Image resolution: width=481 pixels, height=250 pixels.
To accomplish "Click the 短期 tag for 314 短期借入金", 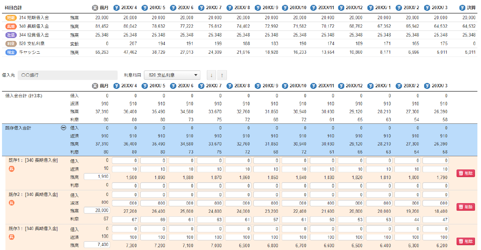I will [x=11, y=18].
